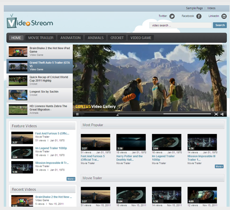Open Harry Potter and the Deathly Hallows title
Screen dimensions: 230x210
click(x=129, y=158)
